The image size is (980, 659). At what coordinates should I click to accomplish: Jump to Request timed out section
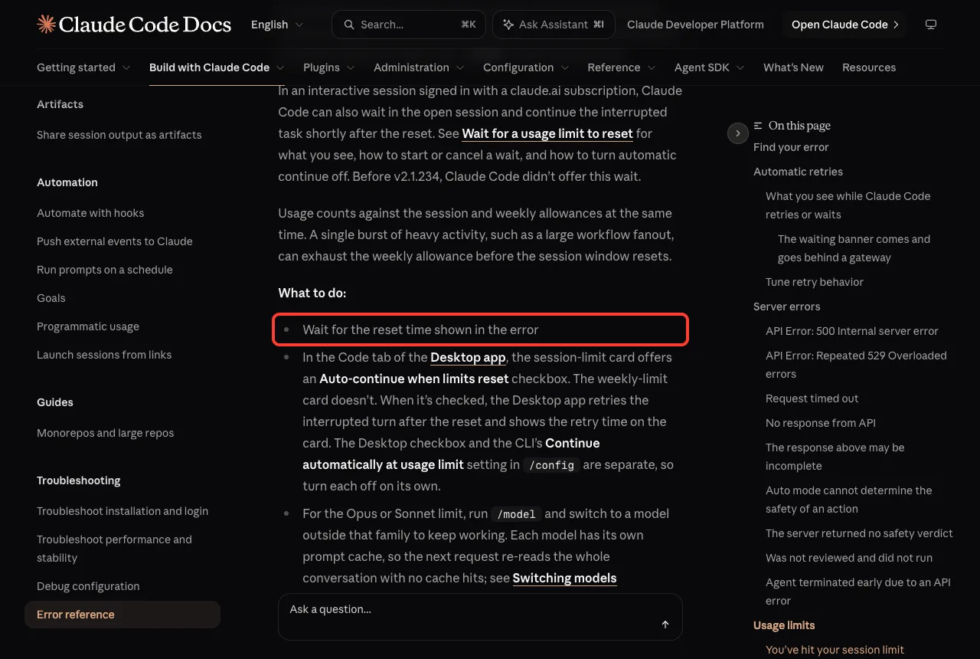tap(812, 398)
